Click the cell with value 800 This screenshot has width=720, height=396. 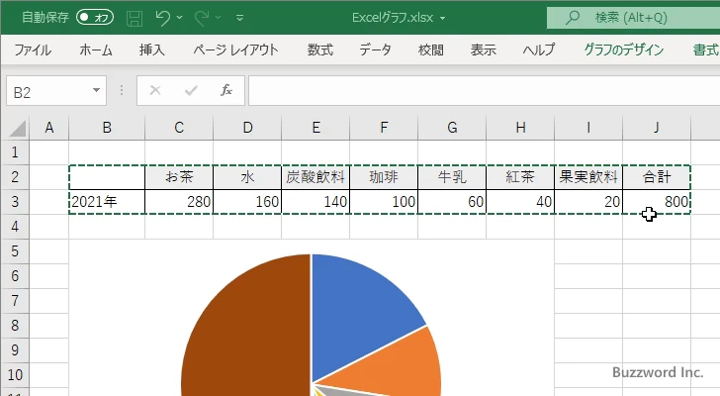coord(657,202)
